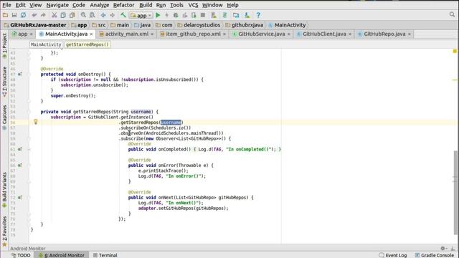Click the Search Everywhere magnifier at top right

coord(452,14)
